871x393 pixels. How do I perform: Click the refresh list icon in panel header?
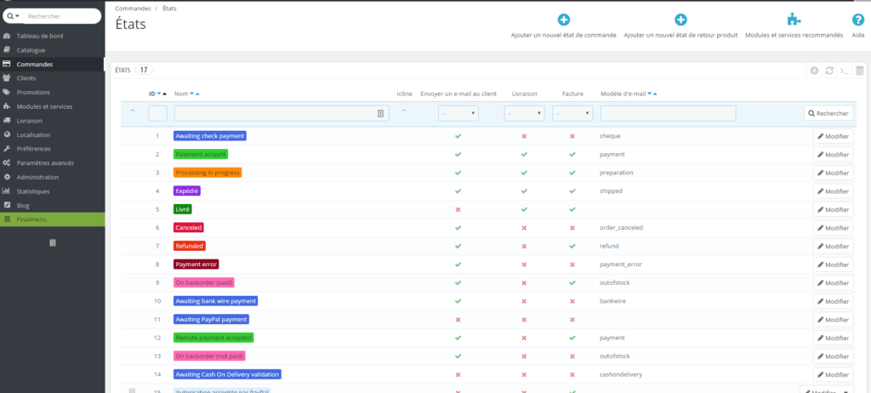[x=829, y=71]
